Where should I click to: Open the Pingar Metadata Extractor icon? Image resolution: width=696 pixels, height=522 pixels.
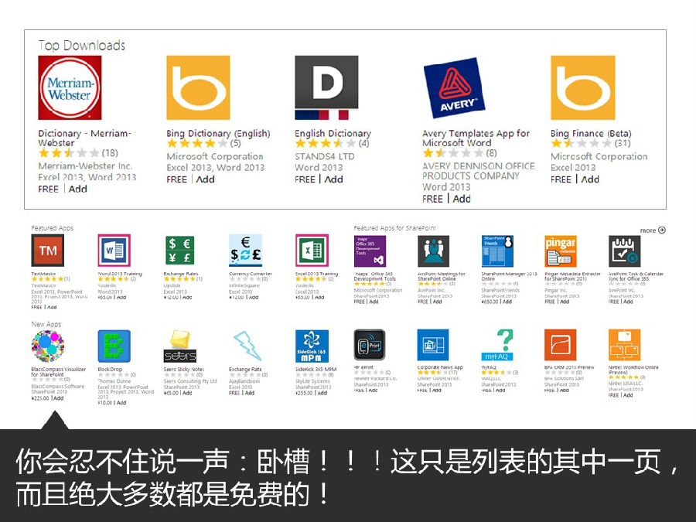(x=561, y=251)
